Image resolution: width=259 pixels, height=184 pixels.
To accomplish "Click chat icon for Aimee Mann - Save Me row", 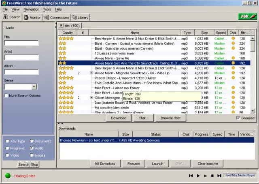I will 233,58.
